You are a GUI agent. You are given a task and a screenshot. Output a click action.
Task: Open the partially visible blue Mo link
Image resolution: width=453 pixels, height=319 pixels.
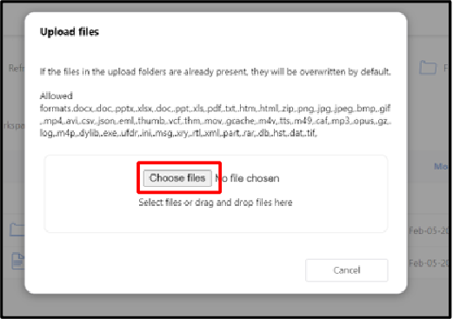(x=441, y=166)
